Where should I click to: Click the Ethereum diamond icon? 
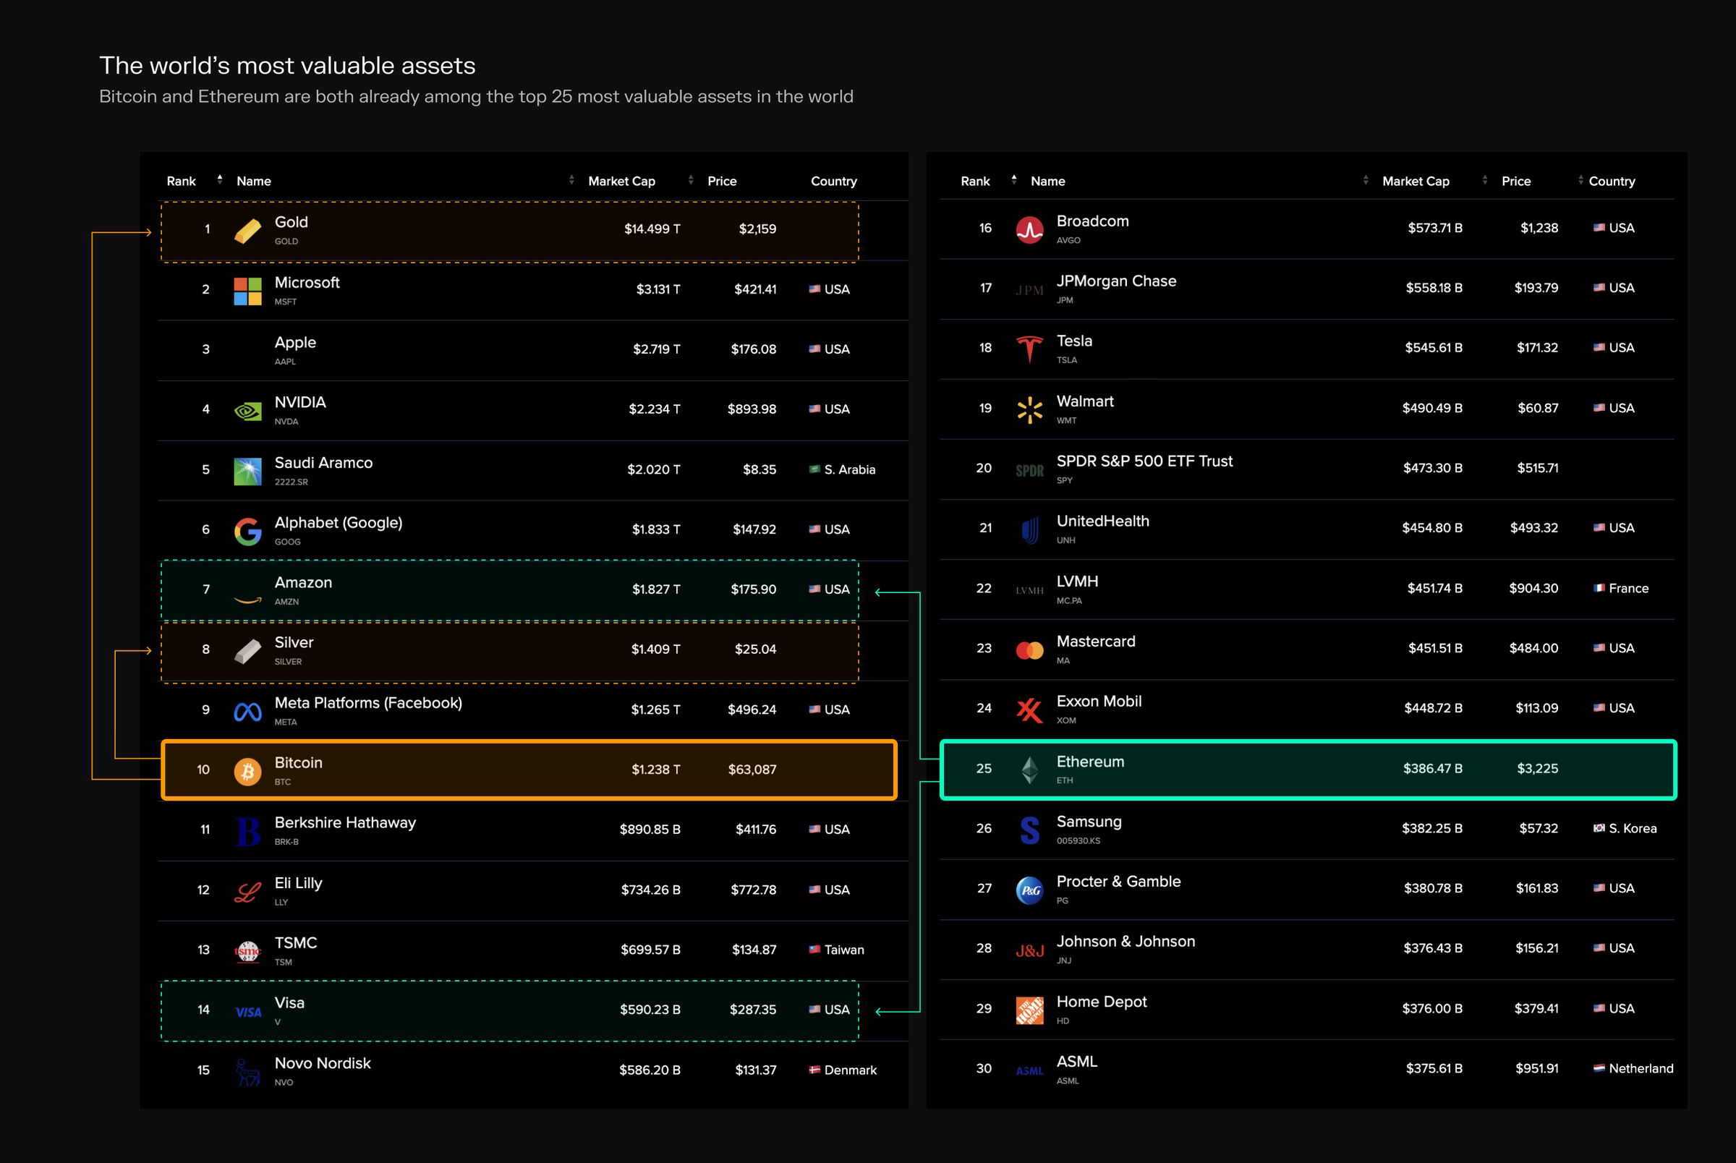click(x=1029, y=770)
